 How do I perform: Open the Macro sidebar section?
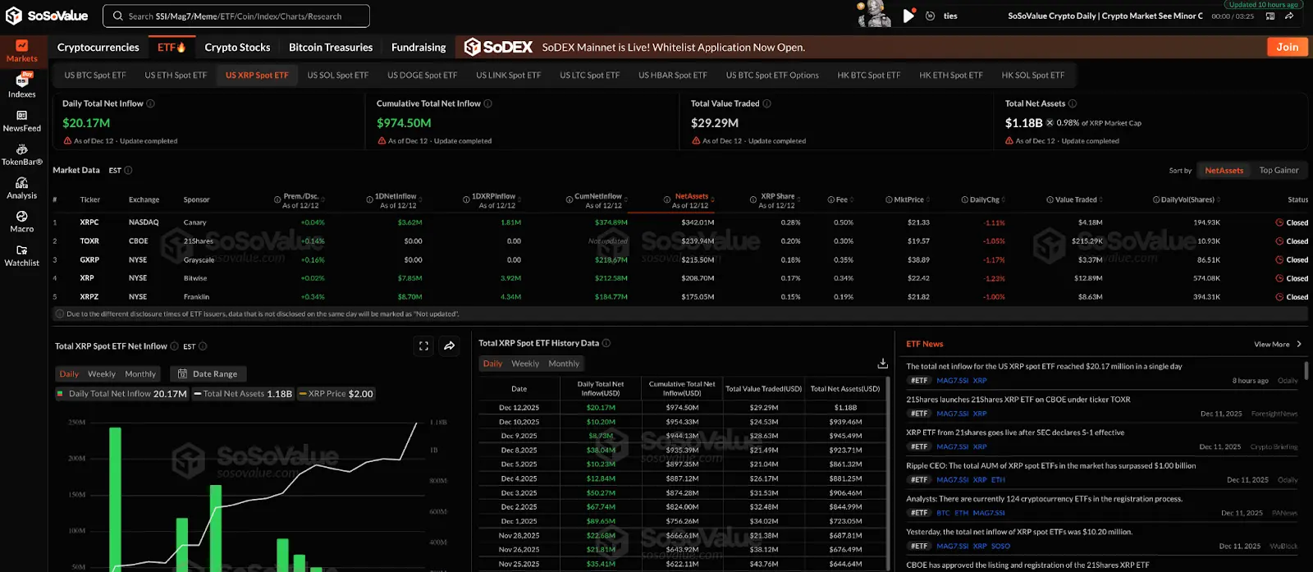tap(21, 222)
